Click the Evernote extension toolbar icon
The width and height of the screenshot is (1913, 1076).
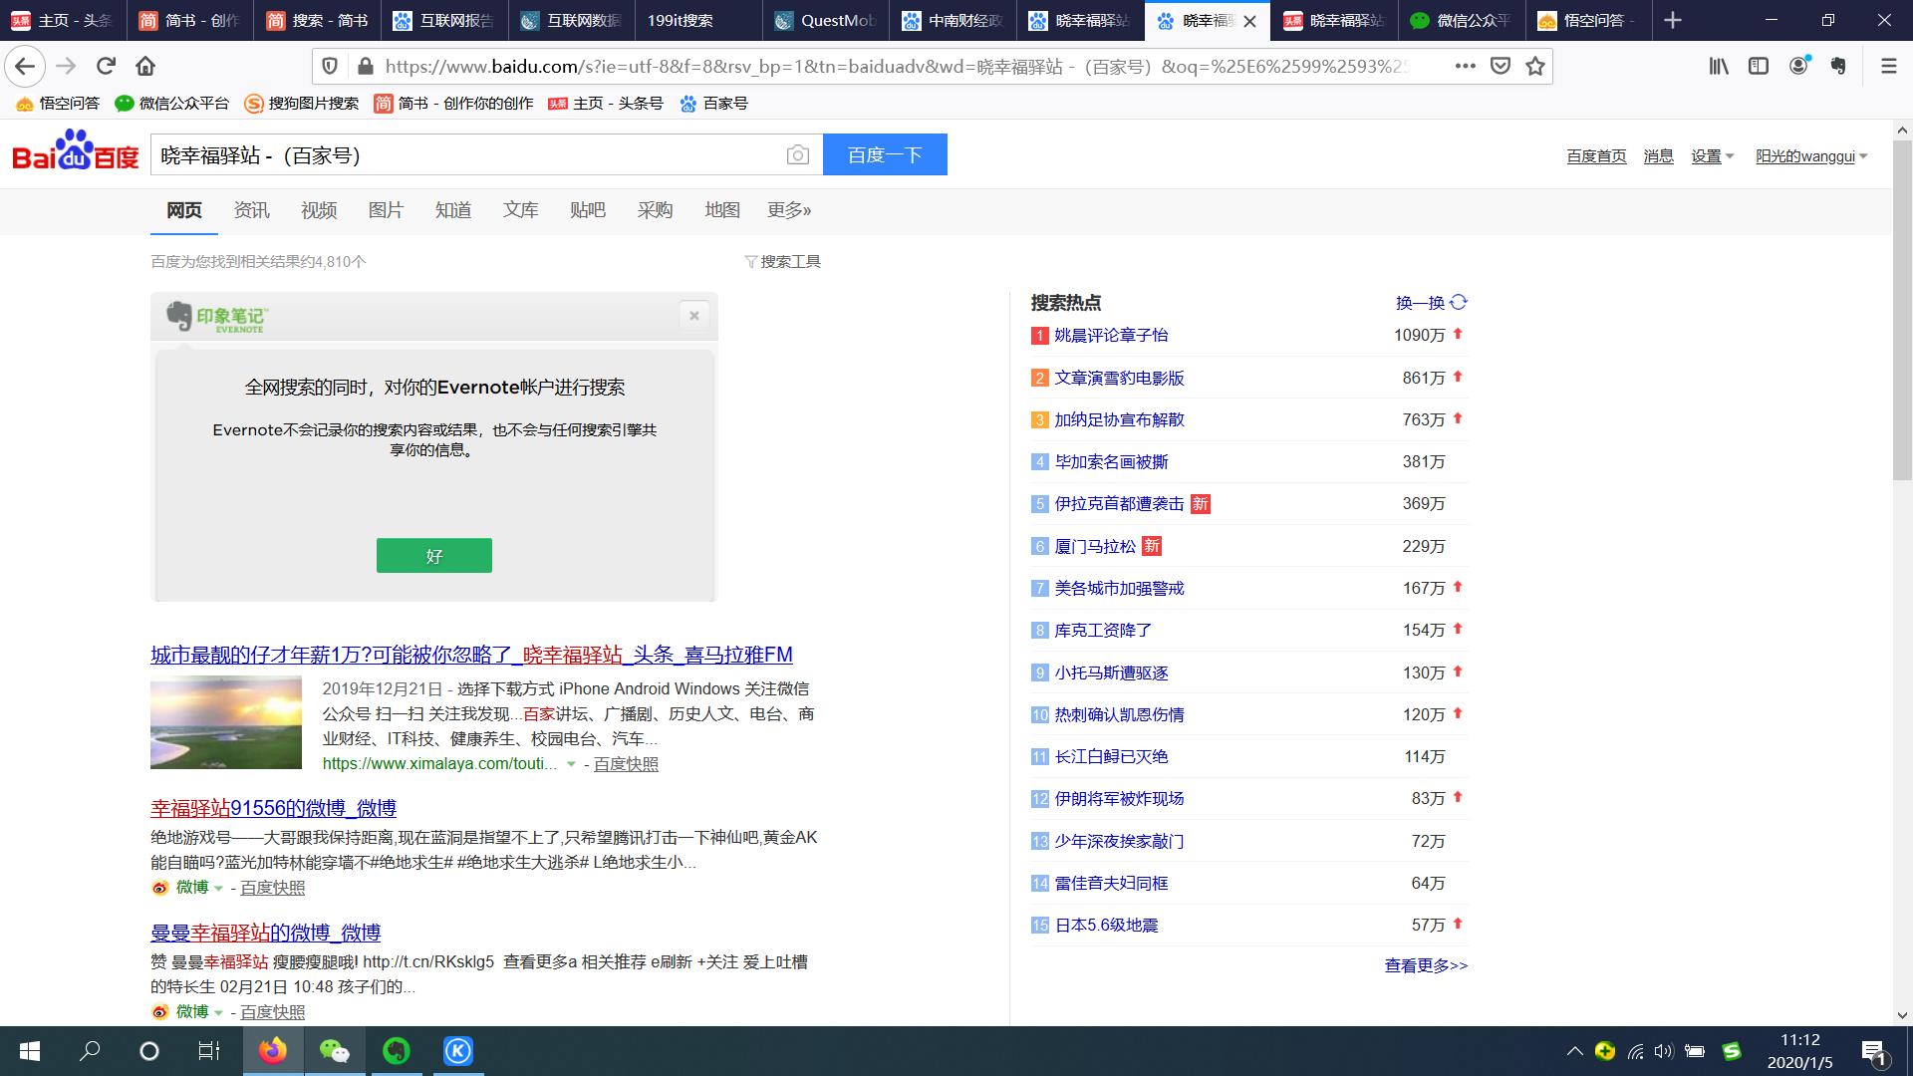[1839, 66]
